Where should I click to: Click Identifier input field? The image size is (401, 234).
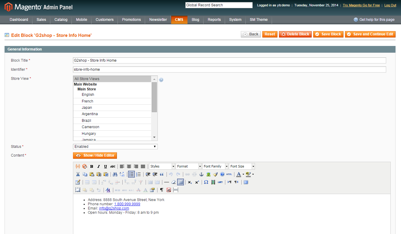(x=230, y=70)
